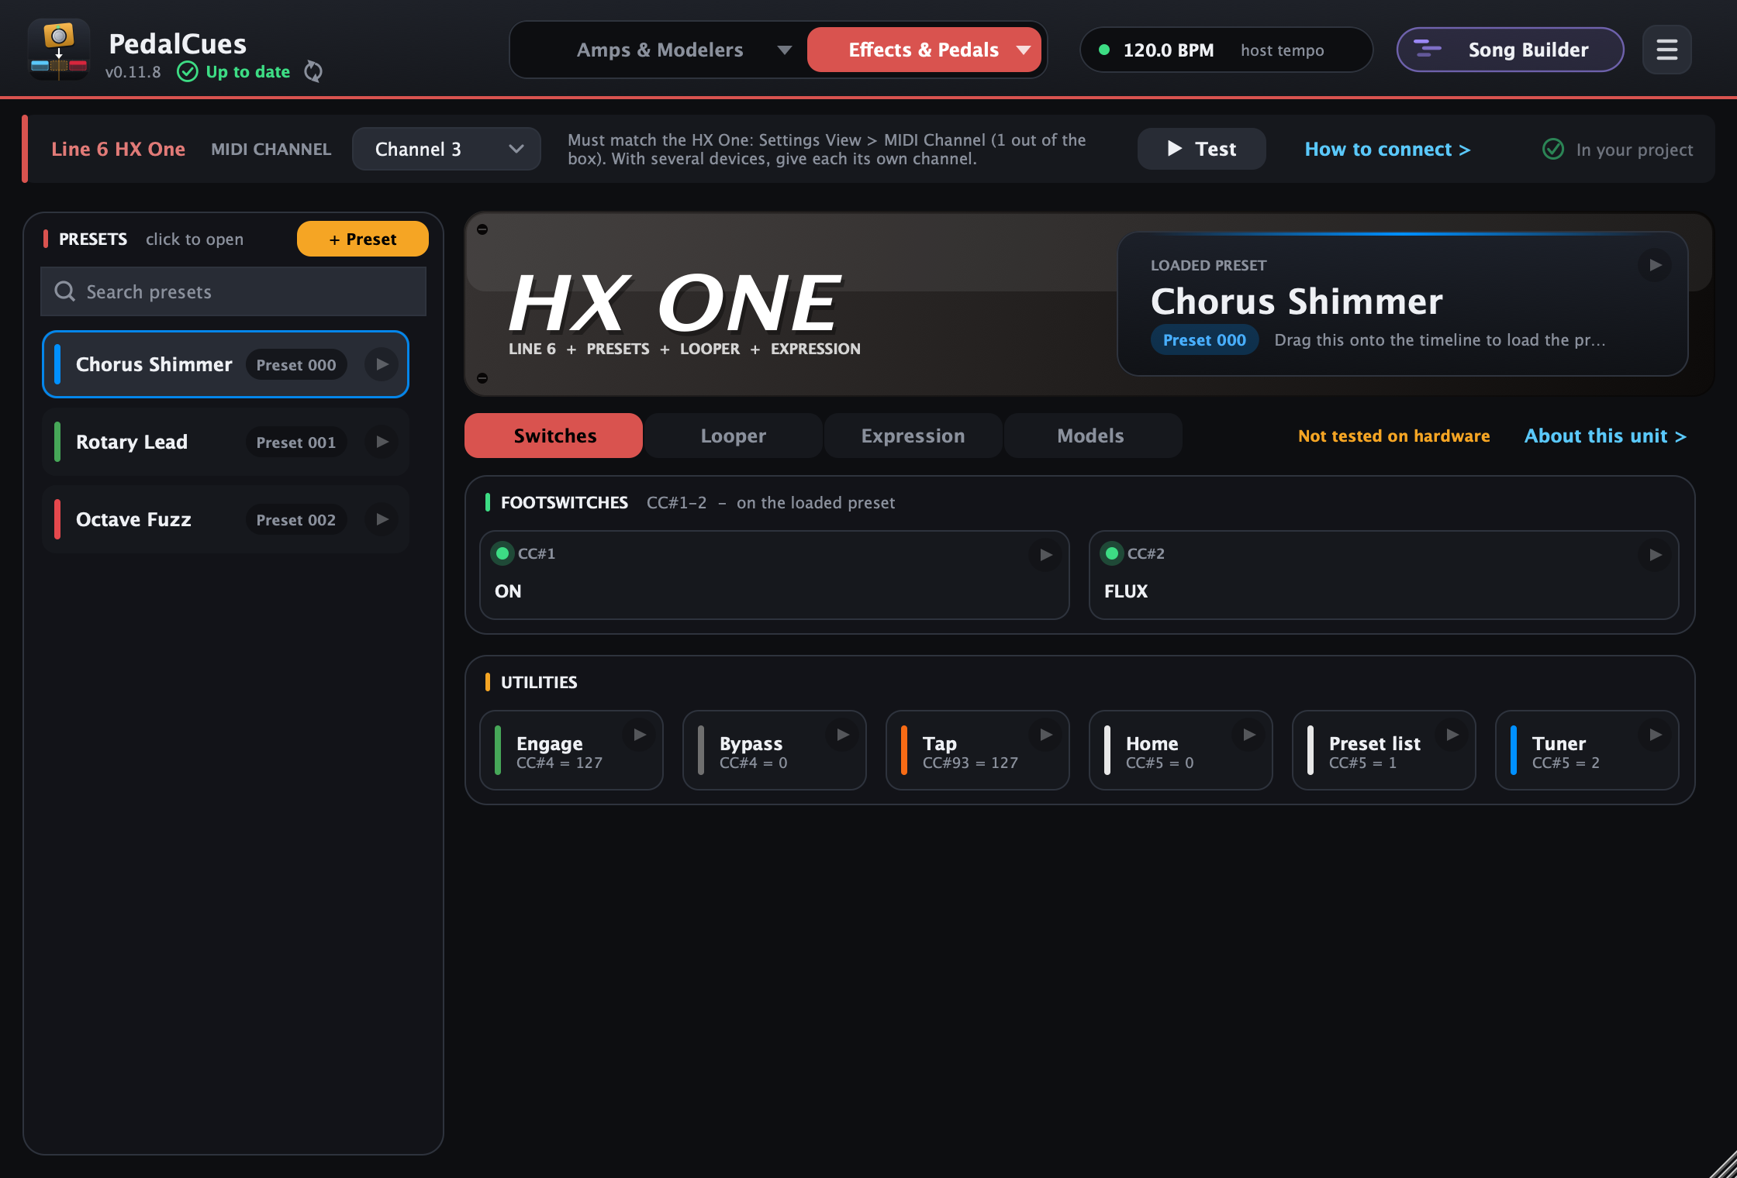
Task: Toggle the CC#1 green footswitch indicator
Action: tap(502, 553)
